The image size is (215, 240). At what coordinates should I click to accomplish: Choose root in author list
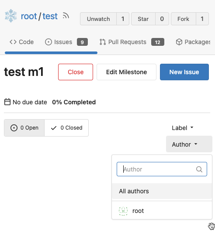click(x=162, y=211)
